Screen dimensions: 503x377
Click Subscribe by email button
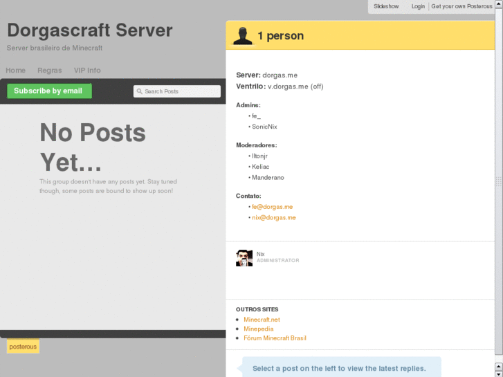pyautogui.click(x=49, y=91)
